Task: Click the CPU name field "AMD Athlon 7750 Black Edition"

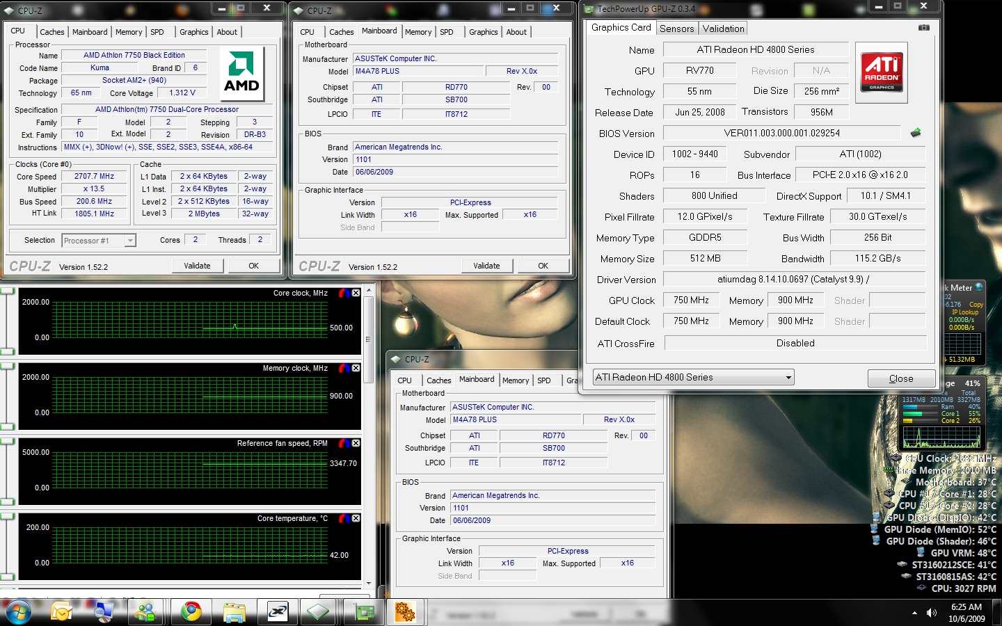Action: (x=134, y=55)
